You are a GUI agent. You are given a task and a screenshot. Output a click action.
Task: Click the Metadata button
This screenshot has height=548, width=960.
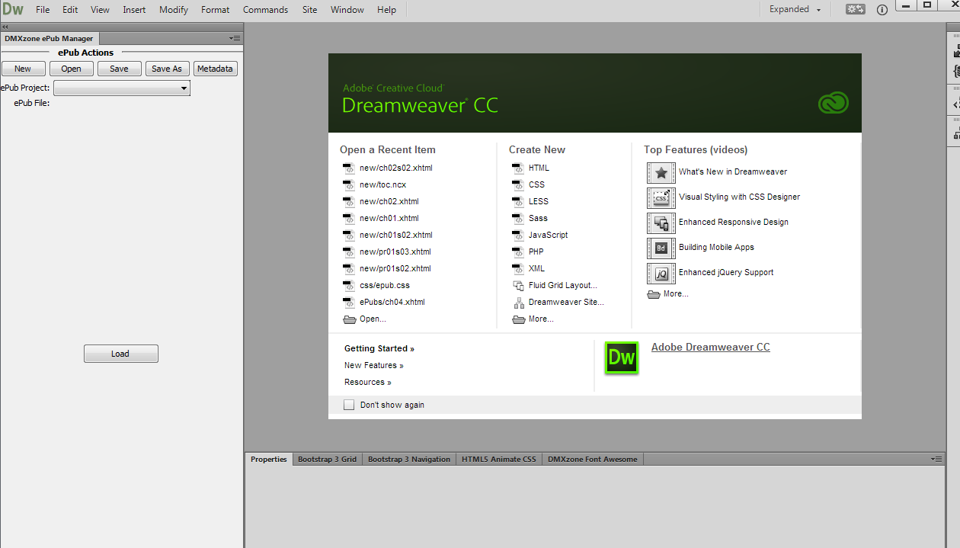(215, 69)
